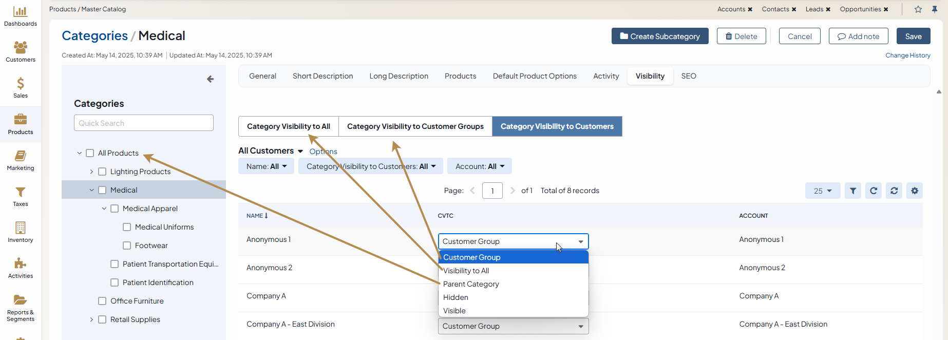Reset the grid with the reset icon
The image size is (948, 340).
coord(894,191)
